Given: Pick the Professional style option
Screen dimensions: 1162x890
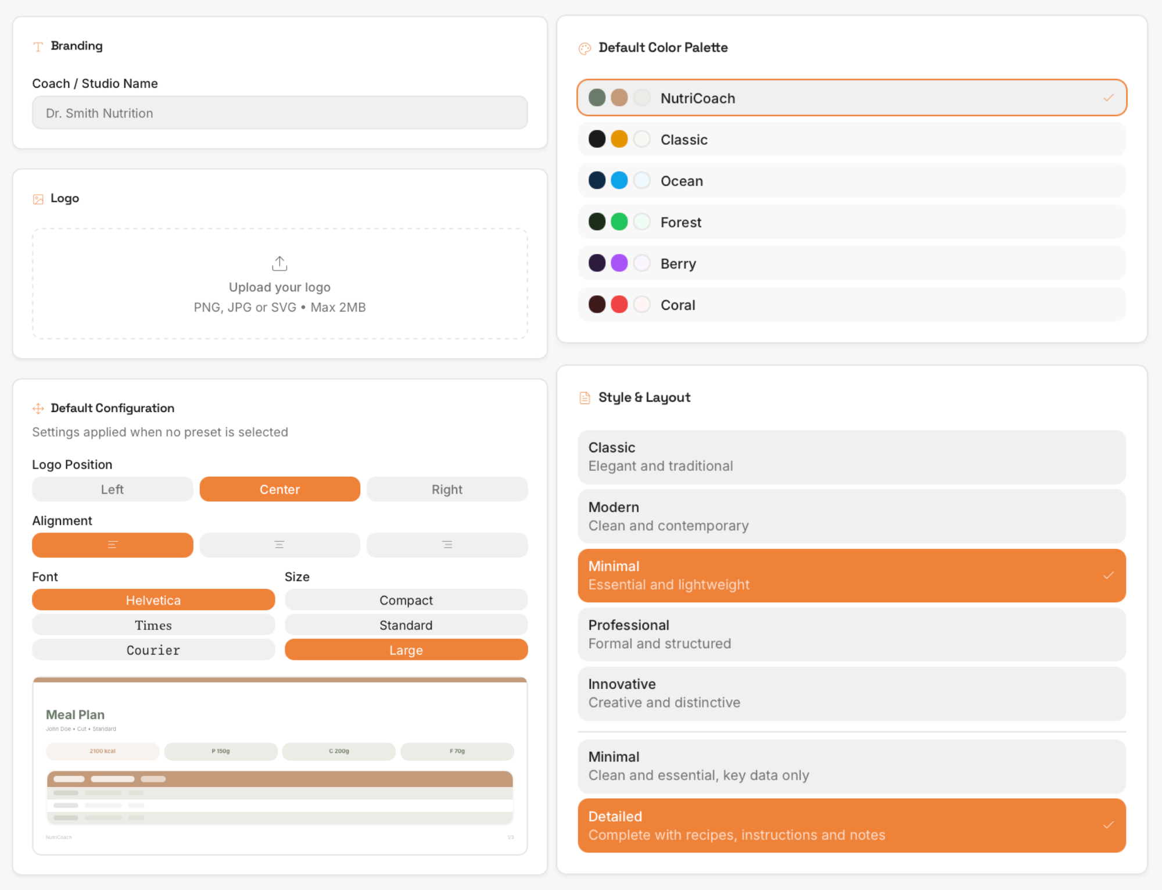Looking at the screenshot, I should pyautogui.click(x=851, y=634).
